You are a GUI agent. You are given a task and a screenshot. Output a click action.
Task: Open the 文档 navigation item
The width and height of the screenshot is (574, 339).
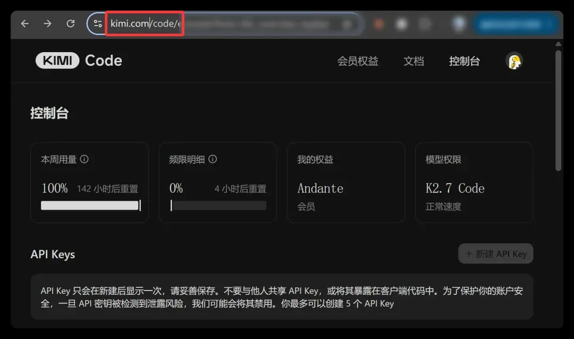413,61
